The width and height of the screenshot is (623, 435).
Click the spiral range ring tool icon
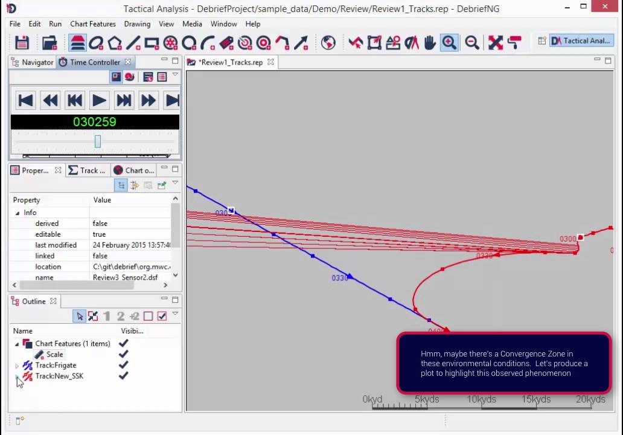244,42
